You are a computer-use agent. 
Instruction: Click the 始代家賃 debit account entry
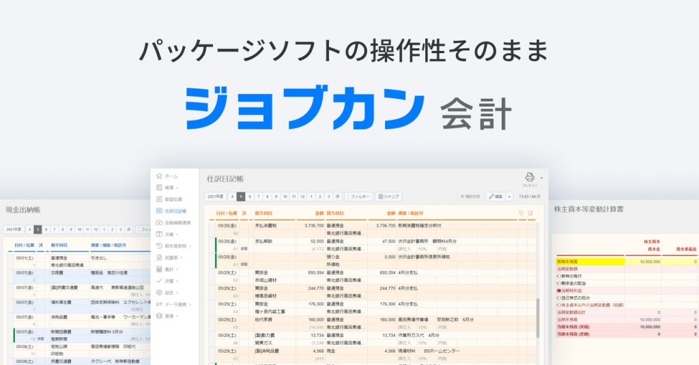263,319
